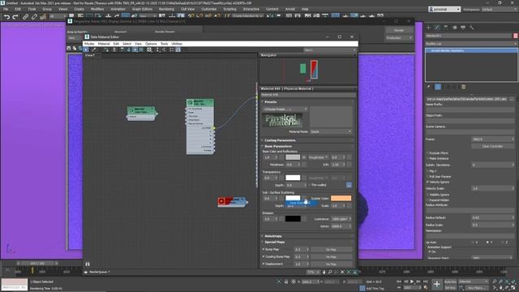This screenshot has height=292, width=519.
Task: Click the Redo arrow in main toolbar
Action: [x=15, y=16]
